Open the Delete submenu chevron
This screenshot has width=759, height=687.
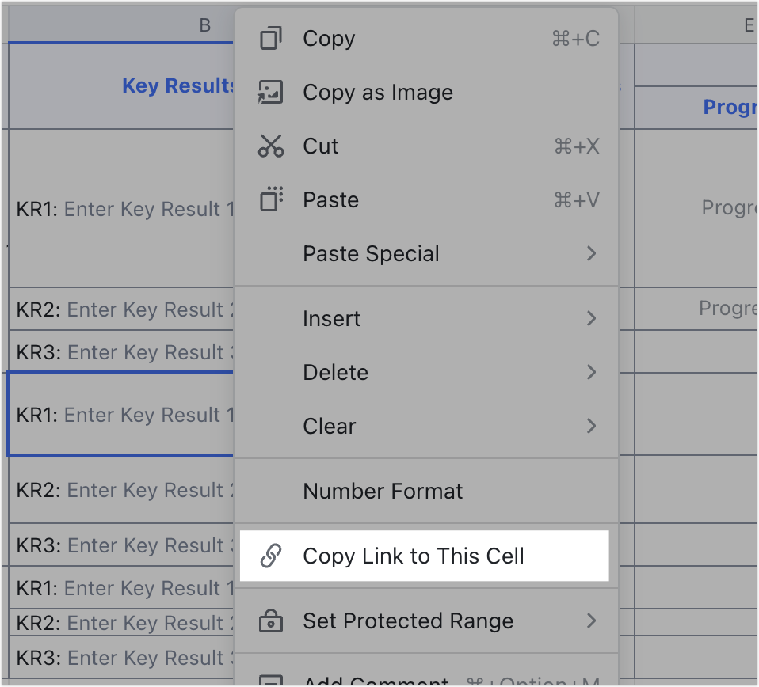(x=592, y=372)
